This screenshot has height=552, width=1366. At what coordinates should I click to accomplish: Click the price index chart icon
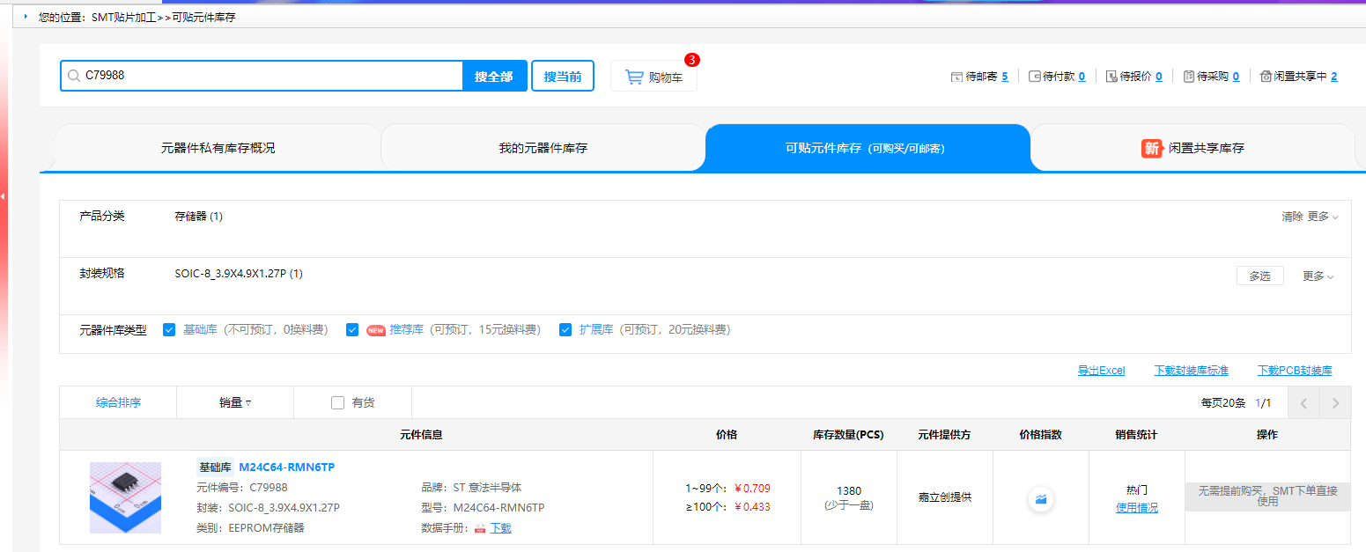1040,499
